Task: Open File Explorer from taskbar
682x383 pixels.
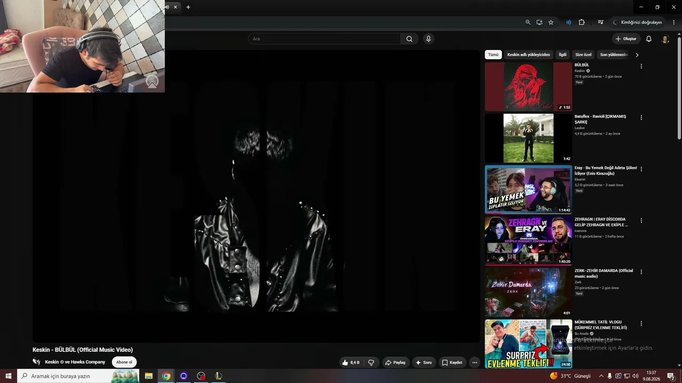Action: (149, 376)
